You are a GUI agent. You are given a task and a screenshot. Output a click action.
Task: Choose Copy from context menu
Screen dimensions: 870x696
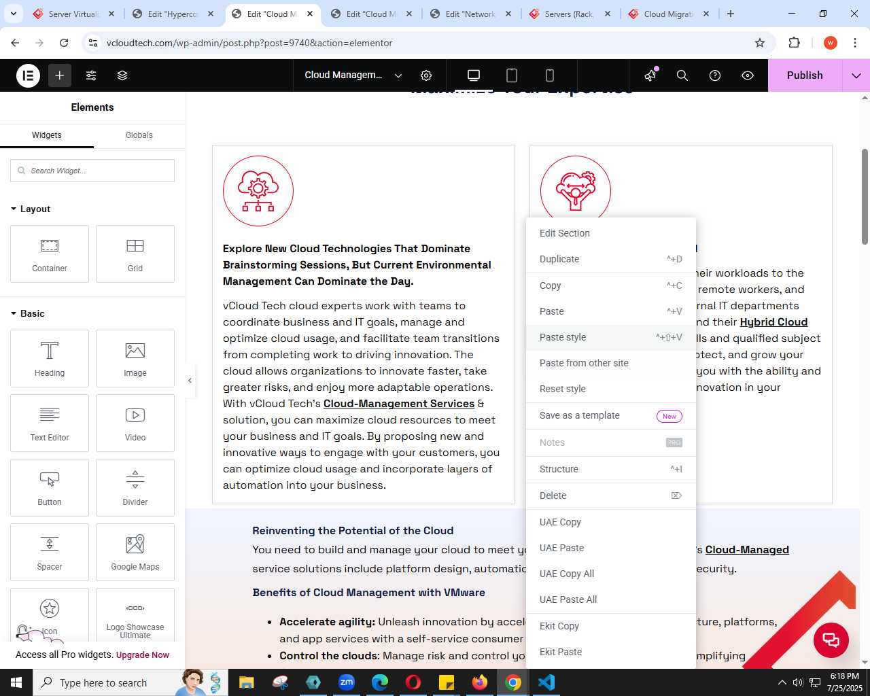pyautogui.click(x=611, y=285)
